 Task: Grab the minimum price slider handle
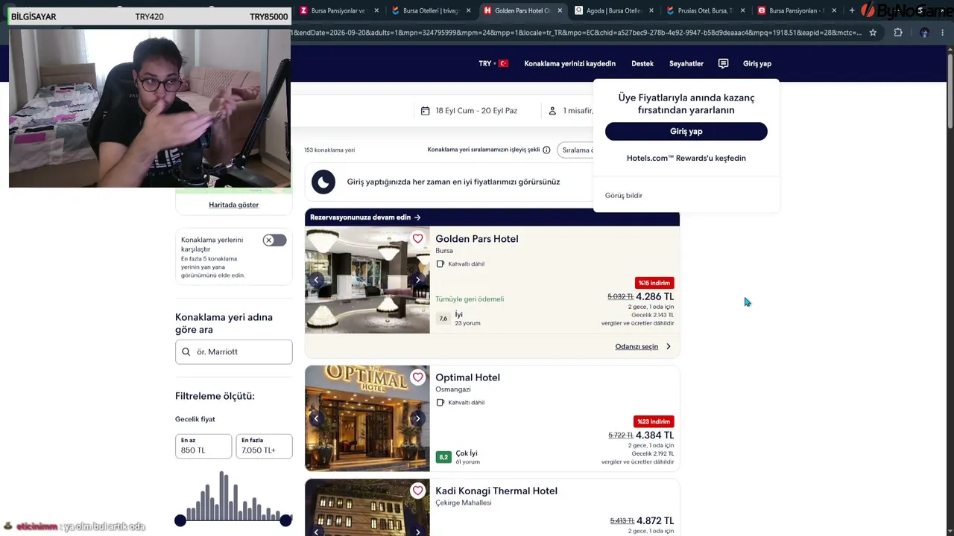click(x=180, y=521)
